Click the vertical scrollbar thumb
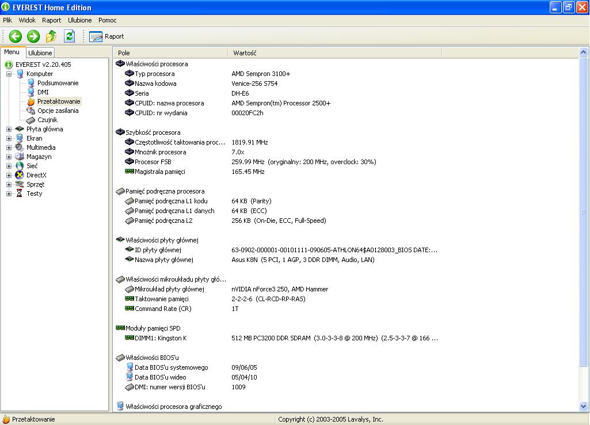The width and height of the screenshot is (590, 425). (x=583, y=211)
